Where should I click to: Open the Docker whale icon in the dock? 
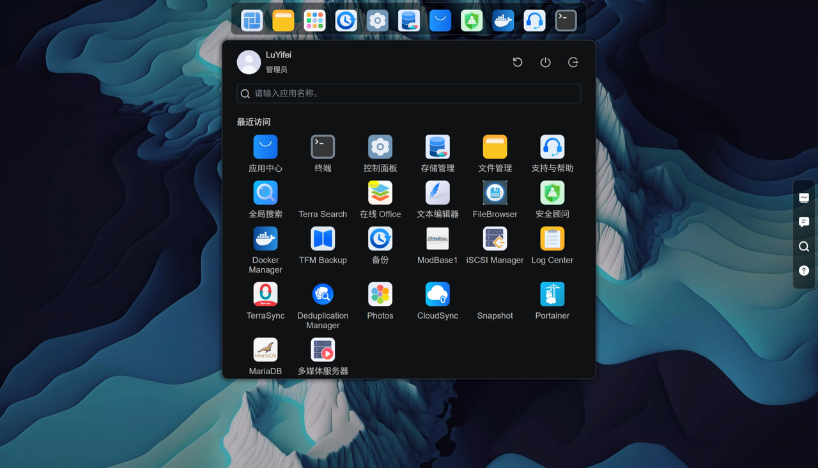coord(503,20)
